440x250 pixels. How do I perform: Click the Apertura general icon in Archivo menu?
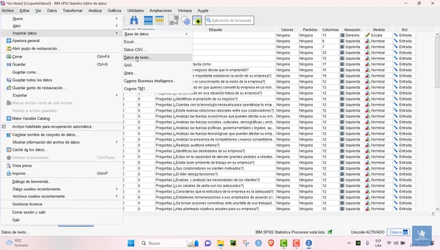(x=9, y=41)
